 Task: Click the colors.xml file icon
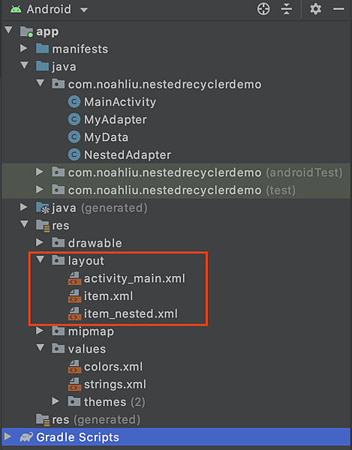point(74,367)
